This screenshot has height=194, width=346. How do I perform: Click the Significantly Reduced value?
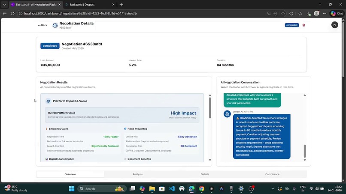click(x=105, y=146)
